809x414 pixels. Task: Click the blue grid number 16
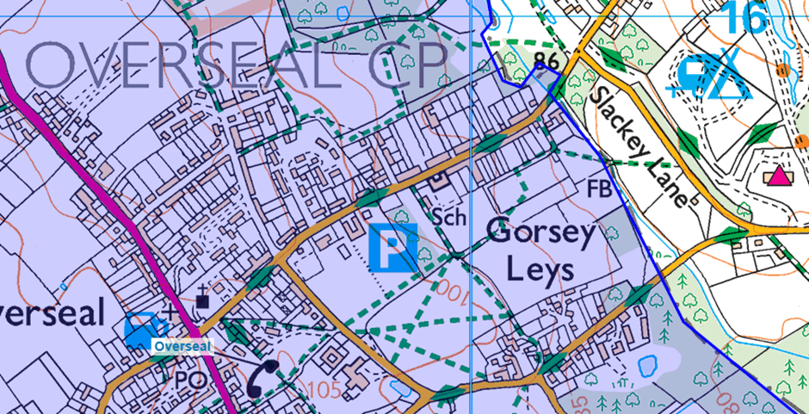(746, 18)
